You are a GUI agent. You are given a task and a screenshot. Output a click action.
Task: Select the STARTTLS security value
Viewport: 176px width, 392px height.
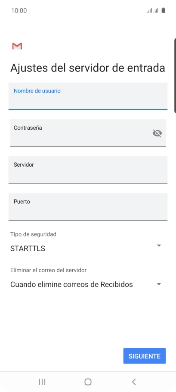[x=28, y=249]
